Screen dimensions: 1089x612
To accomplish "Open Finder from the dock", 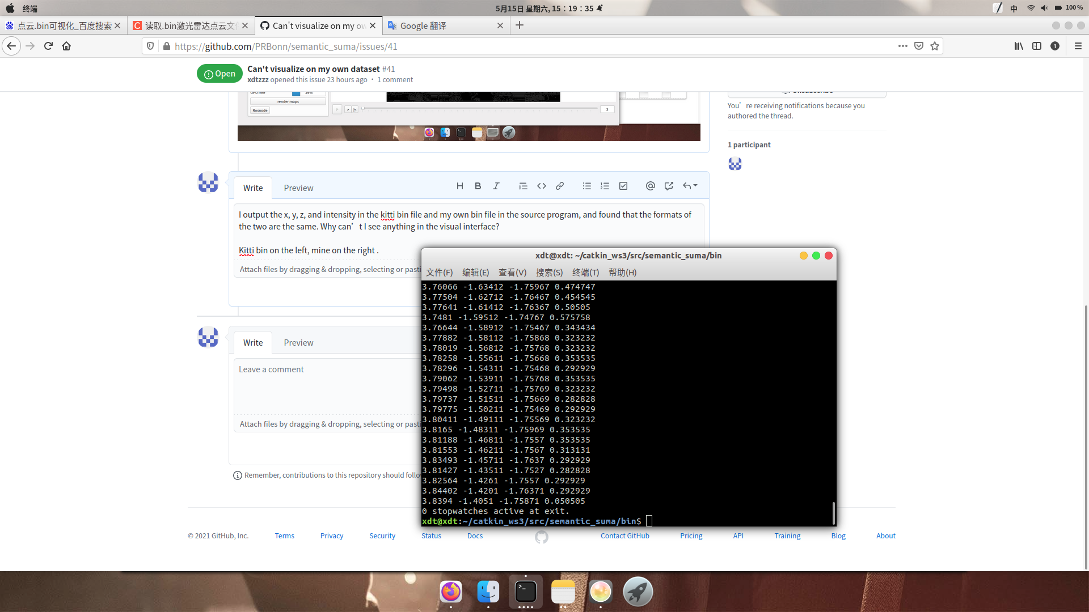I will [488, 592].
